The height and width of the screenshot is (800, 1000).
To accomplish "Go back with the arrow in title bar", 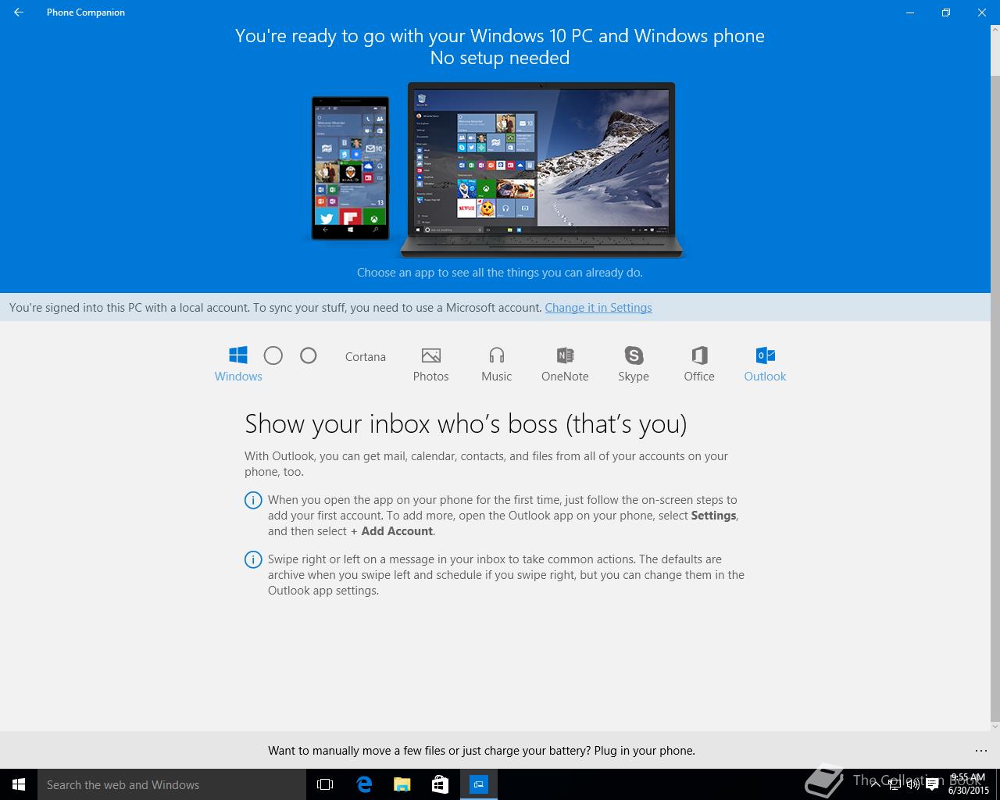I will tap(19, 12).
